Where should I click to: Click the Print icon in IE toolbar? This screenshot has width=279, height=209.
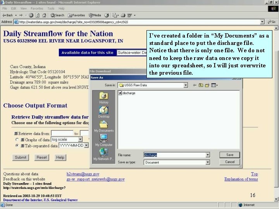123,15
